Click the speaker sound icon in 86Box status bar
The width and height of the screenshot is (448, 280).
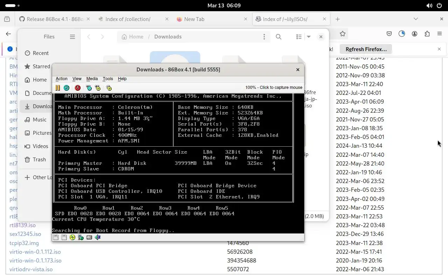tap(98, 237)
